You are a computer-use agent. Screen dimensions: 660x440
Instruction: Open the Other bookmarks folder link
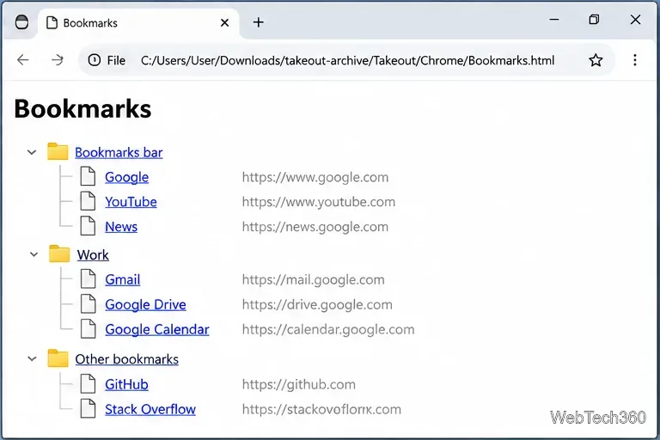[126, 359]
